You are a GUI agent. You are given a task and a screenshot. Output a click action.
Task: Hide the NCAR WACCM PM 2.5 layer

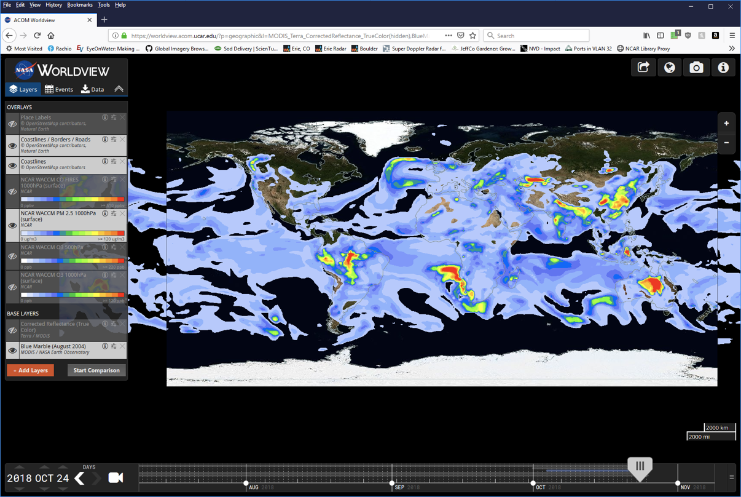pyautogui.click(x=12, y=226)
